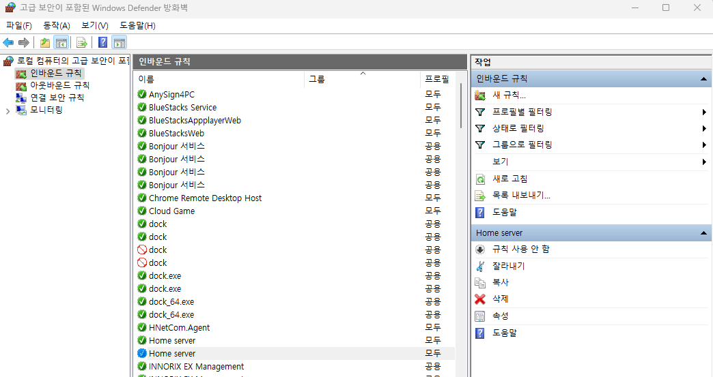Select 모니터링 in the console tree

pos(46,110)
